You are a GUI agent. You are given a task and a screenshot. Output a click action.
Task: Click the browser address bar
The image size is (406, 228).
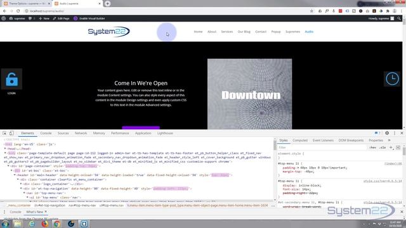point(166,11)
